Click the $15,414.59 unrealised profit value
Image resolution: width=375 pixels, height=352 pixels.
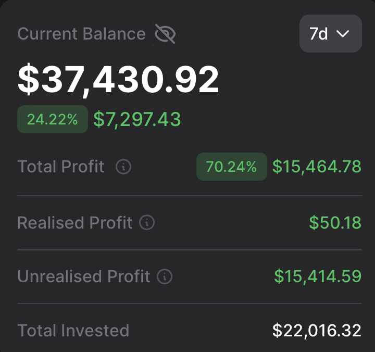[318, 276]
